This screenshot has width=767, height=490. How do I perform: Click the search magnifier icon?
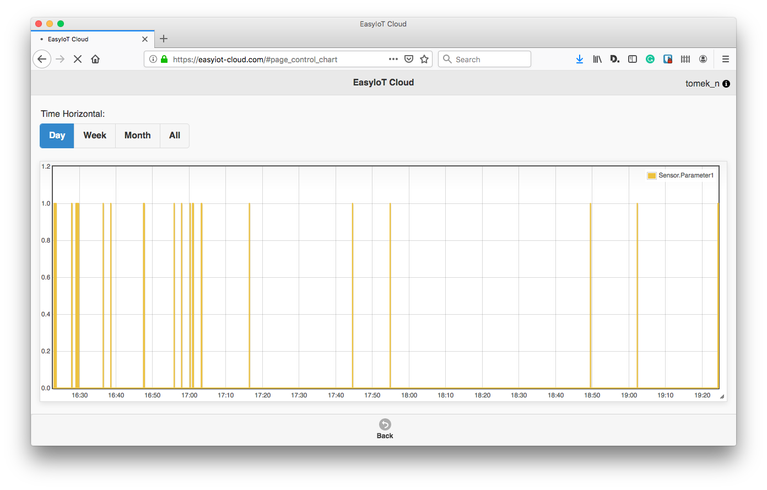(447, 59)
